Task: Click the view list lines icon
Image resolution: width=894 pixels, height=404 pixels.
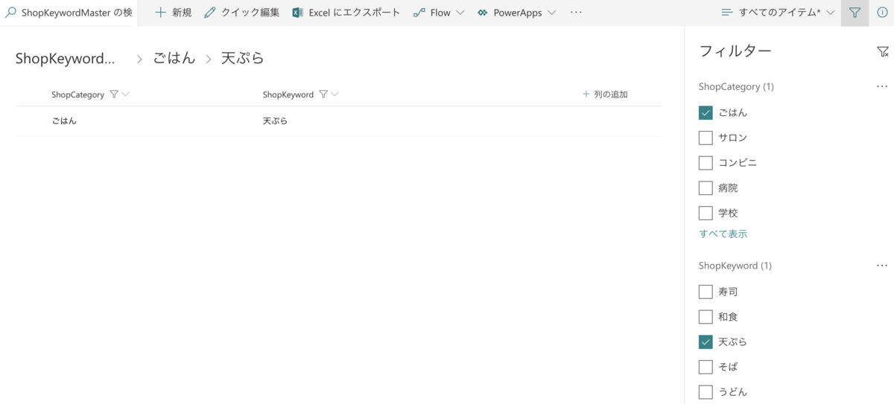Action: pos(728,13)
